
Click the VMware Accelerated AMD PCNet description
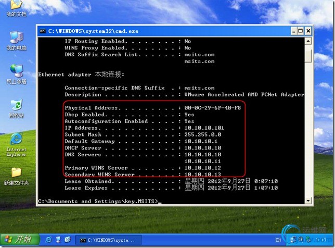244,95
